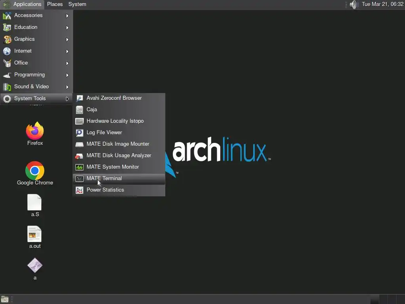
Task: Click the clock showing Tue Mar 21
Action: 382,4
